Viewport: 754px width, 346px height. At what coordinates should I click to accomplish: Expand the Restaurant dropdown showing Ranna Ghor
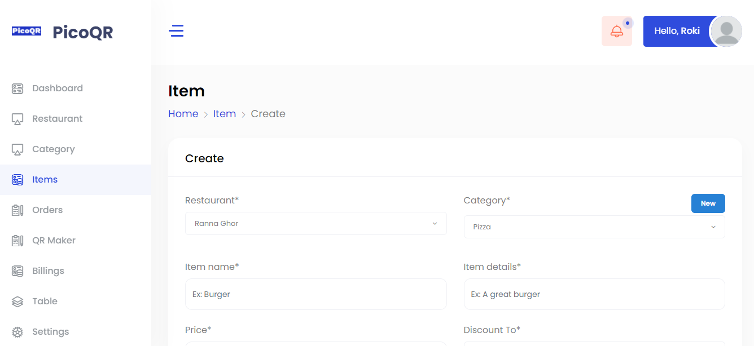(315, 224)
